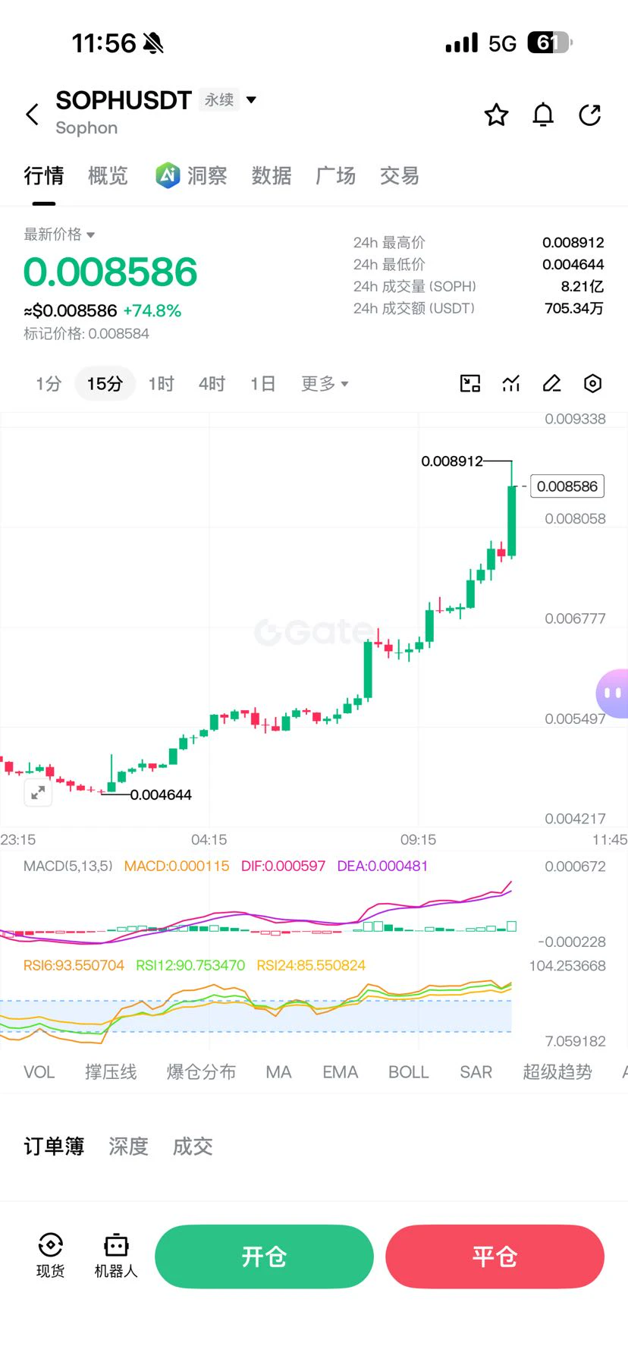Open the trading bot 机器人 icon
Viewport: 628px width, 1362px height.
pyautogui.click(x=116, y=1256)
